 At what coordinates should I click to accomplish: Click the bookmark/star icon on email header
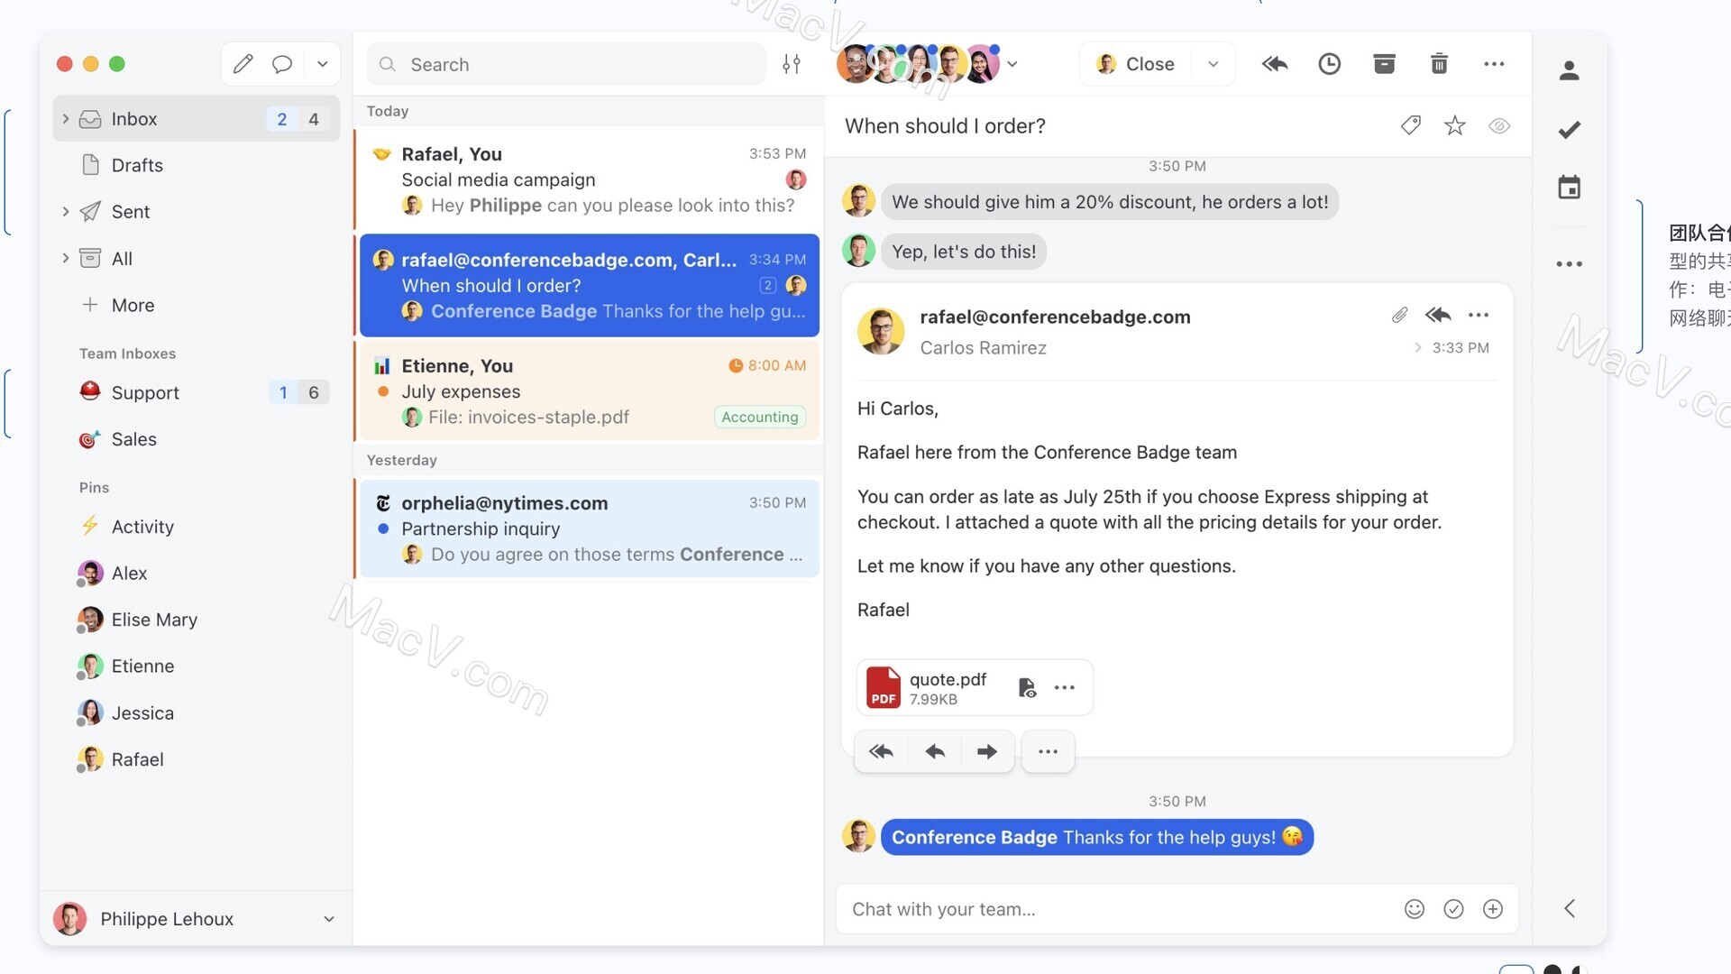pyautogui.click(x=1455, y=126)
